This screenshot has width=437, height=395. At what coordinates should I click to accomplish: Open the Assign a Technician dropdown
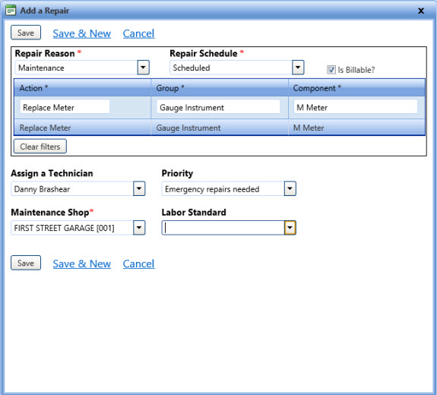(x=139, y=188)
